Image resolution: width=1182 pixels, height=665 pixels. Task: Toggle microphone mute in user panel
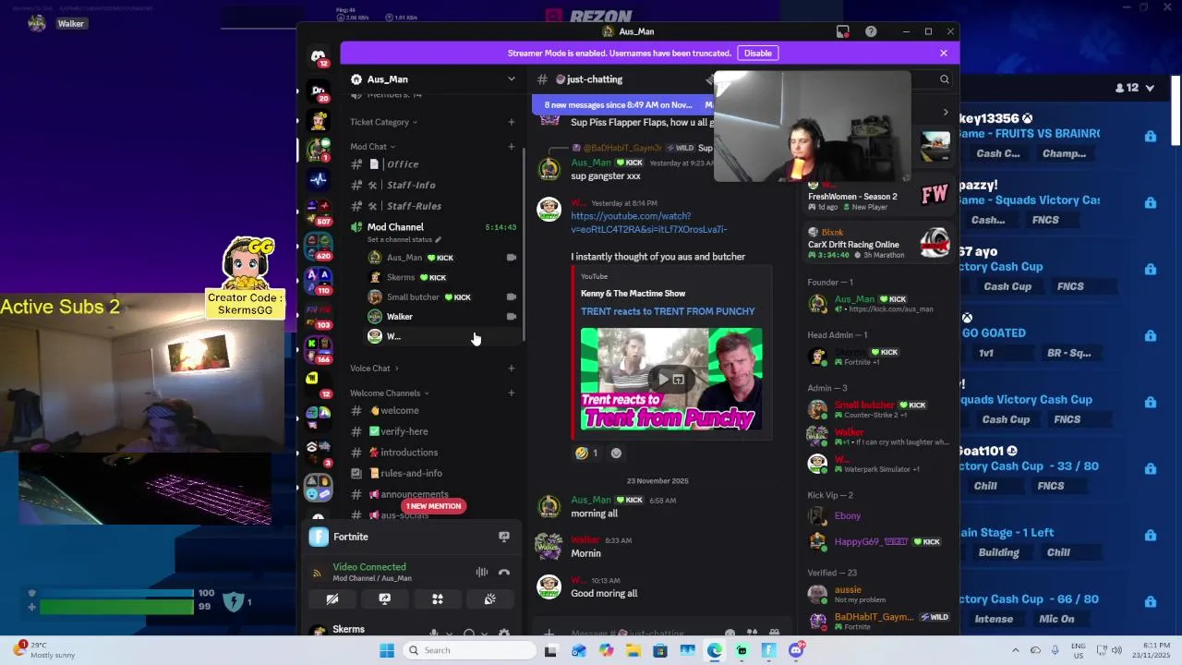click(434, 633)
